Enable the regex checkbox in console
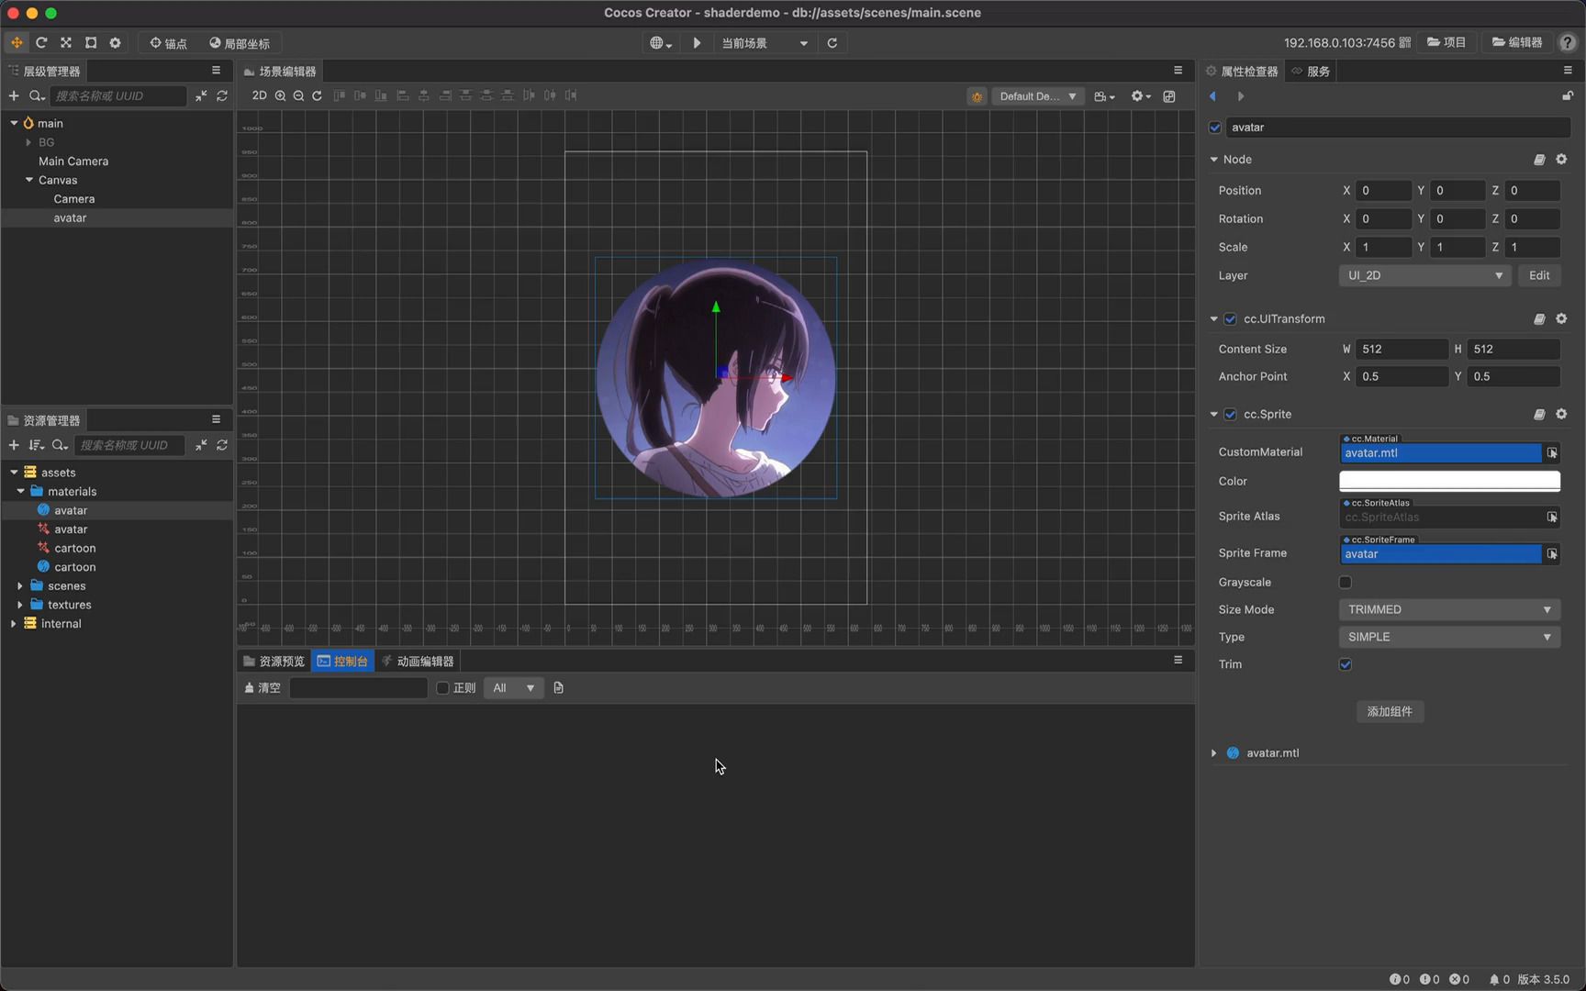This screenshot has height=991, width=1586. [x=442, y=688]
